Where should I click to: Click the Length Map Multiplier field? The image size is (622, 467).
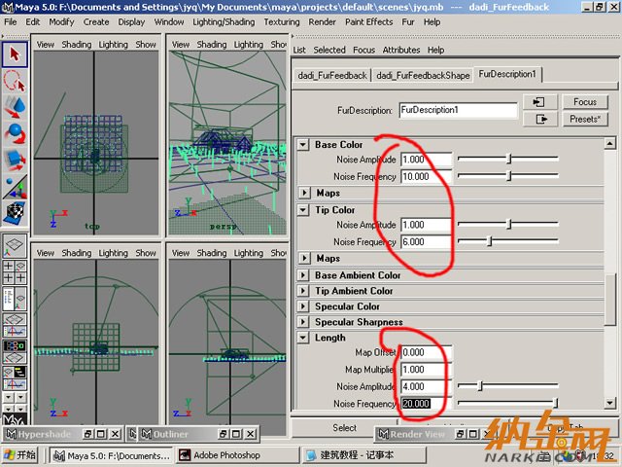[x=426, y=370]
